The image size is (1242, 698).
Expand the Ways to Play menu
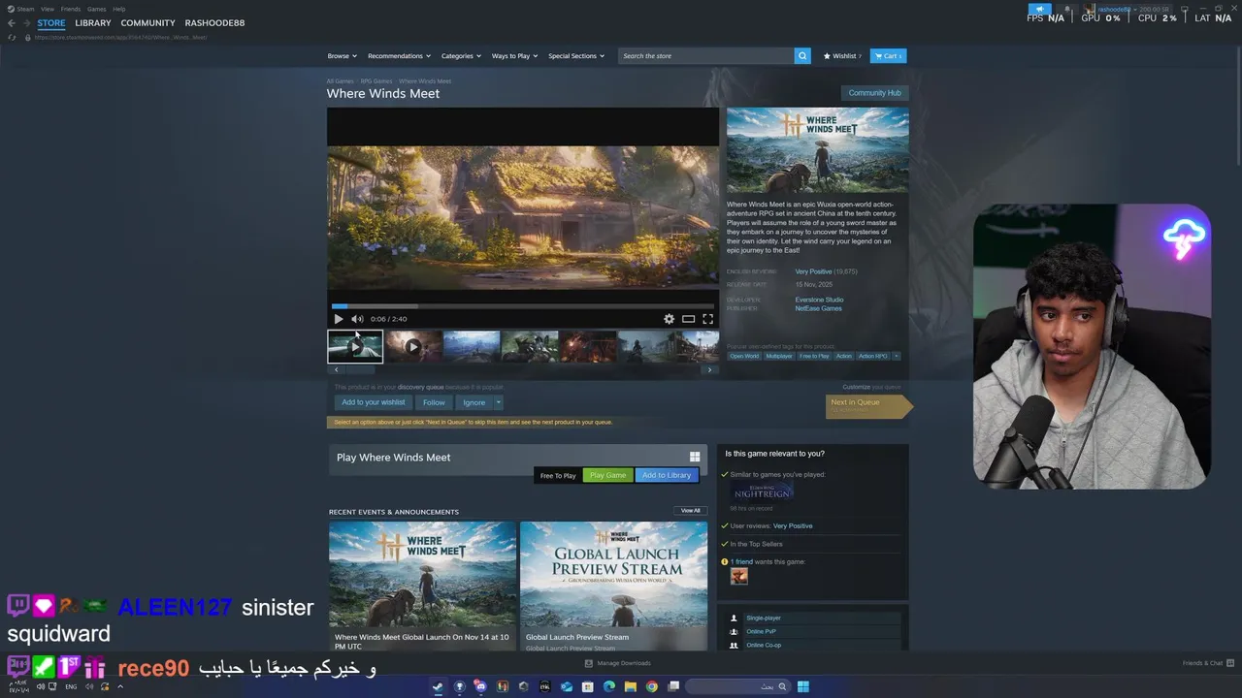click(514, 56)
